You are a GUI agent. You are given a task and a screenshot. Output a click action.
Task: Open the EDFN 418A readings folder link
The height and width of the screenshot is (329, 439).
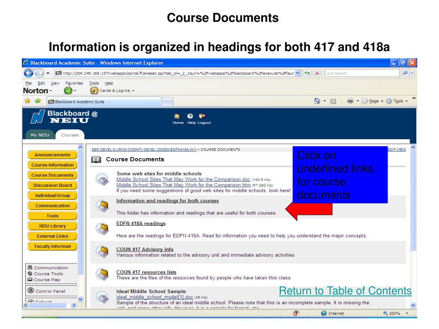click(141, 224)
